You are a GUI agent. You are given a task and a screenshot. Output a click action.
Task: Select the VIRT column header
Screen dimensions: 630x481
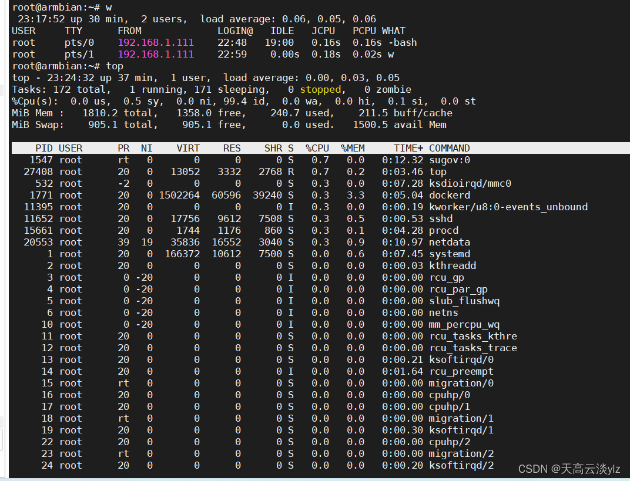pos(188,148)
